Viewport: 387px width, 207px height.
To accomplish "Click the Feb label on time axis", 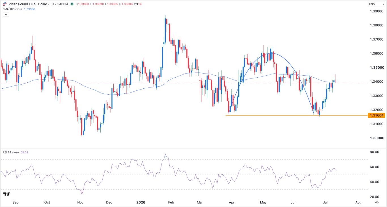I will coord(171,202).
